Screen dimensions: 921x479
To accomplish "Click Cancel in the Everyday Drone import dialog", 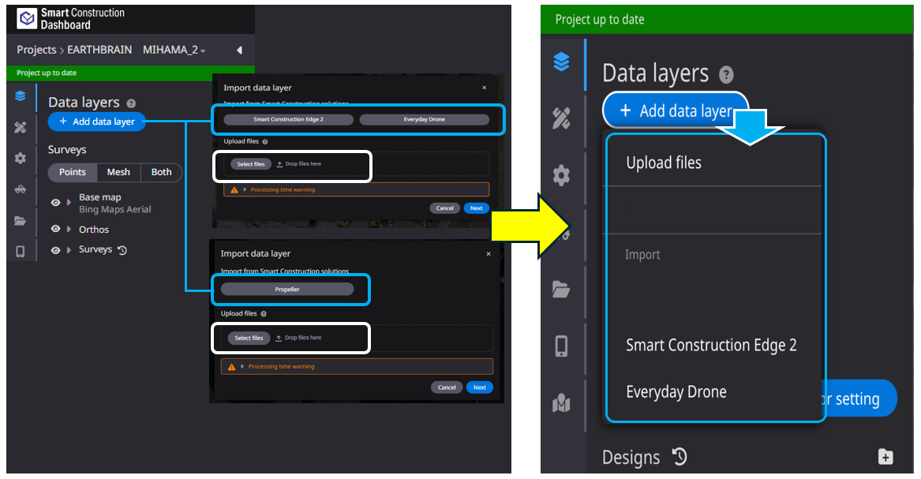I will pyautogui.click(x=444, y=208).
